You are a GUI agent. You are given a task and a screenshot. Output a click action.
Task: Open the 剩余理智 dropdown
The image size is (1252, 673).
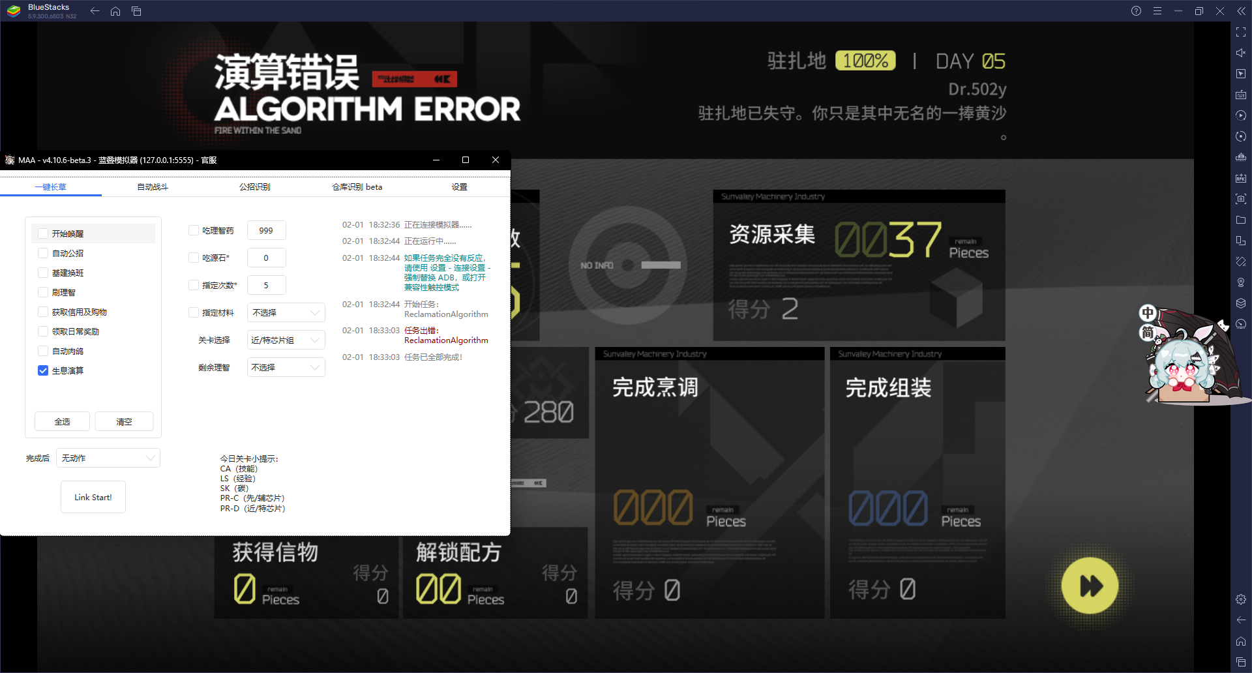point(286,367)
